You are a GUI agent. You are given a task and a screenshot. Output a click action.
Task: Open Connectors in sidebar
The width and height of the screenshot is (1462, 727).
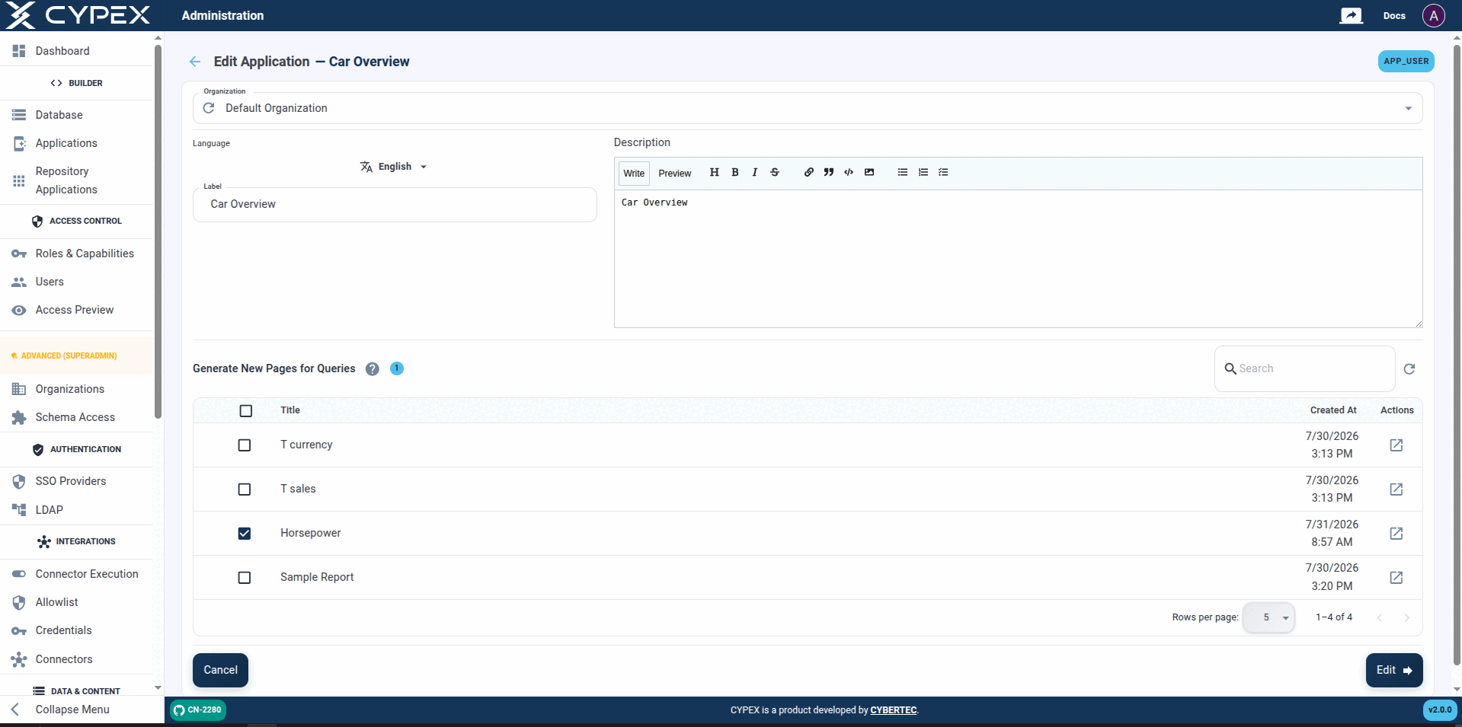pyautogui.click(x=76, y=659)
